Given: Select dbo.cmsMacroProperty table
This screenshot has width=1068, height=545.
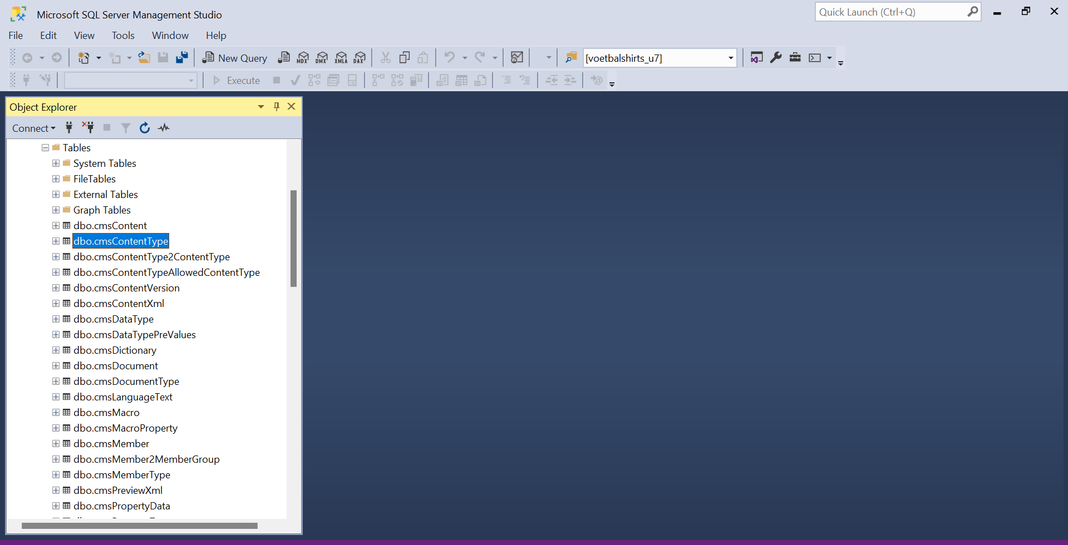Looking at the screenshot, I should pos(125,428).
